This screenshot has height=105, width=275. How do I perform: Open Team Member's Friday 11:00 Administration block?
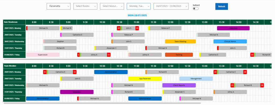145,99
